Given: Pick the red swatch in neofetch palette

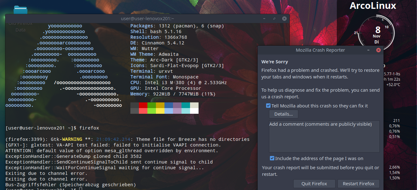Looking at the screenshot, I should 143,105.
